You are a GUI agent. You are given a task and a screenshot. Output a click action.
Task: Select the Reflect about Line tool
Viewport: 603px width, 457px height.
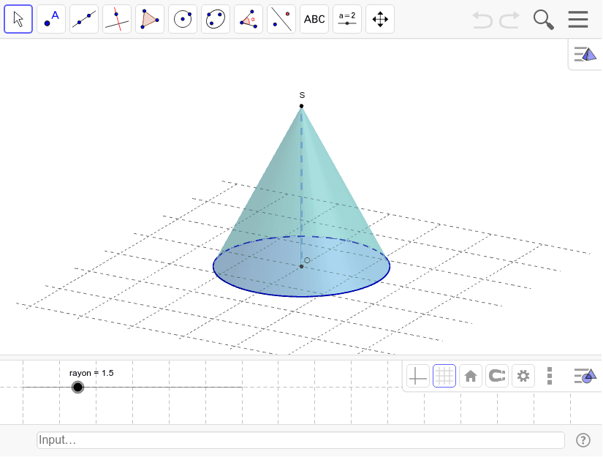281,19
